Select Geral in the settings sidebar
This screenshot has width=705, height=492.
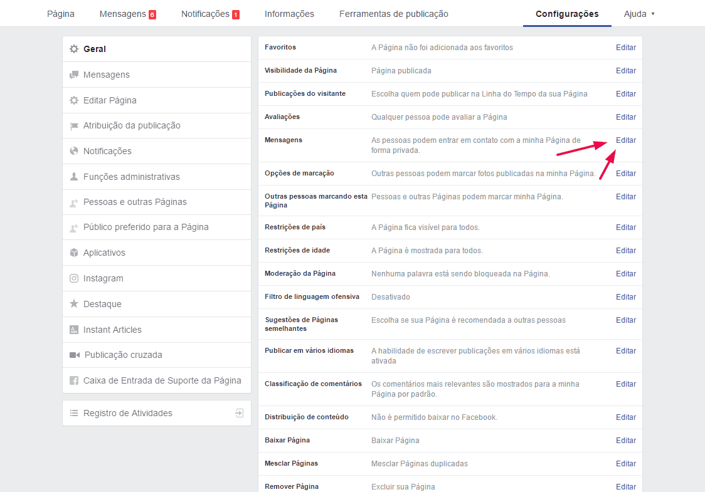click(156, 49)
